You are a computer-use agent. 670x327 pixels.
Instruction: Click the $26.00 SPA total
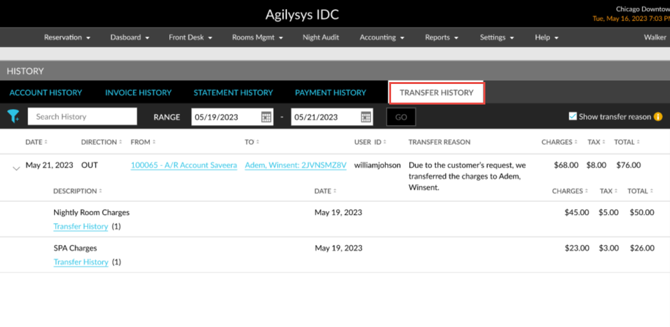(x=642, y=248)
